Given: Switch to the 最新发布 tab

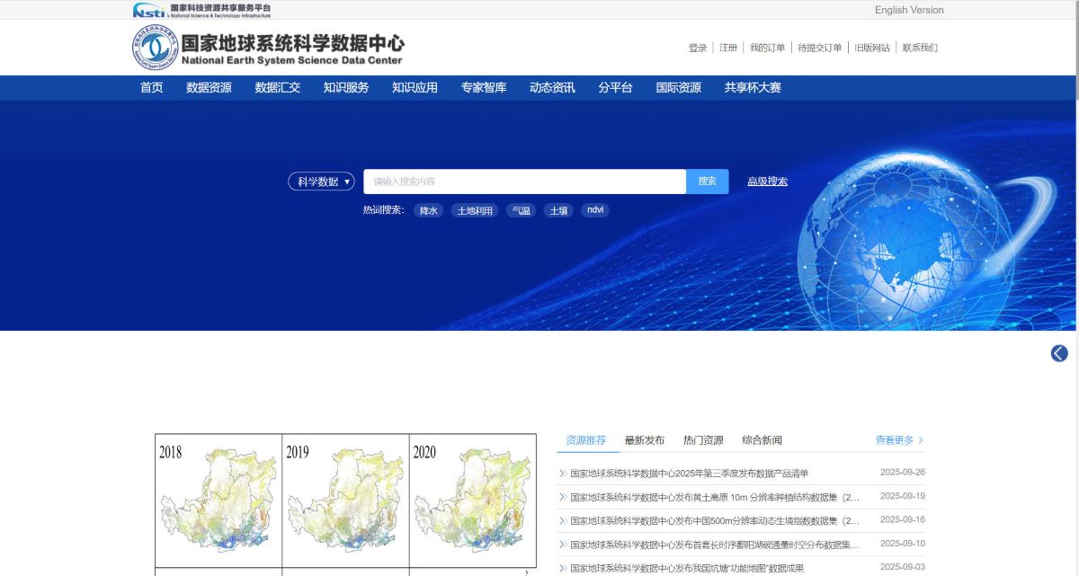Looking at the screenshot, I should pos(645,440).
